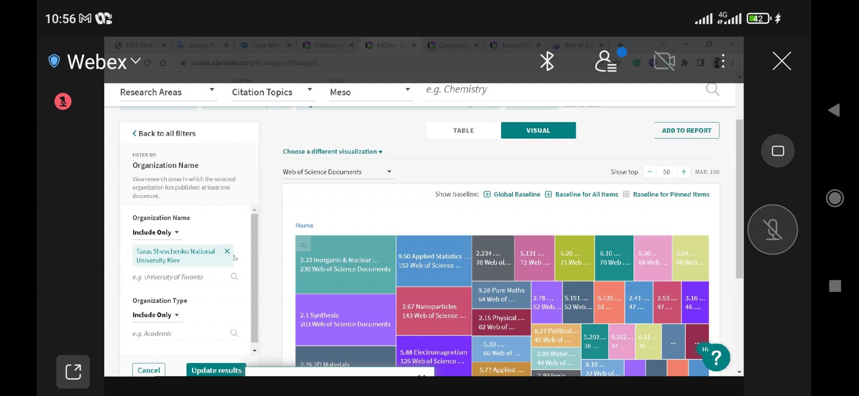Screen dimensions: 859x396
Task: Click the 2.1 Synthesis purple treemap tile
Action: pyautogui.click(x=345, y=319)
